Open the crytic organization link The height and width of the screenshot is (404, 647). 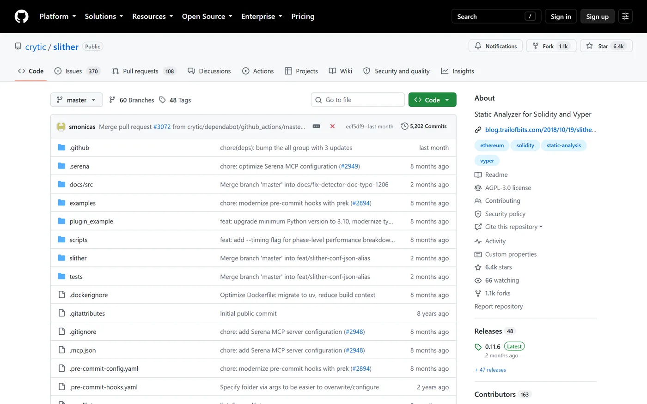click(36, 47)
